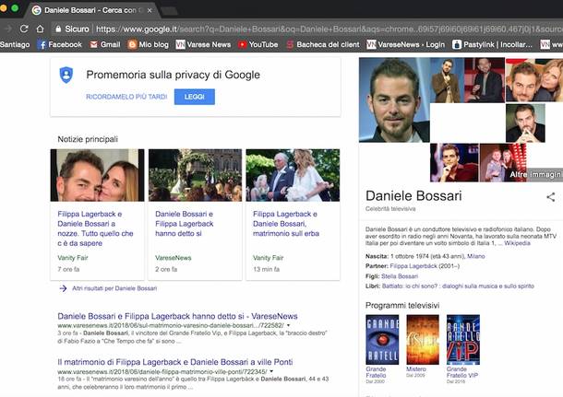The width and height of the screenshot is (563, 397).
Task: Reload the page with the refresh icon
Action: coord(24,29)
